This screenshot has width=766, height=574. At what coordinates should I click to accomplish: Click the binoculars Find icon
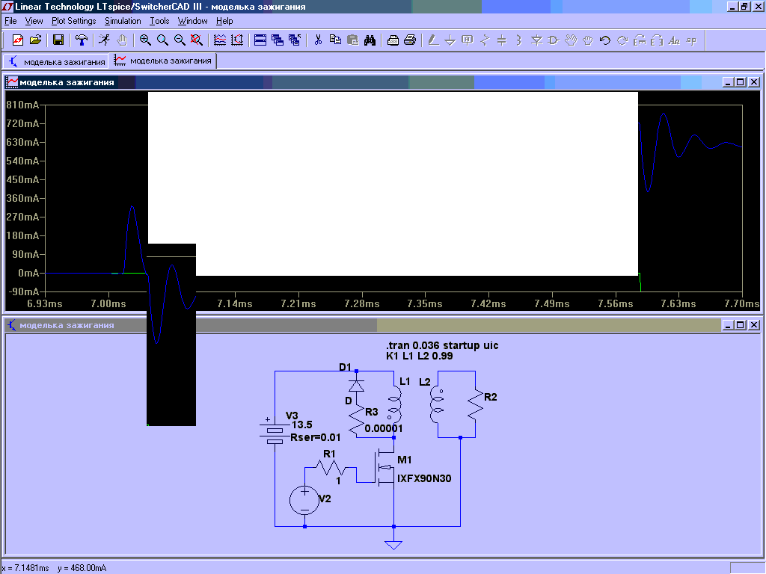[370, 40]
